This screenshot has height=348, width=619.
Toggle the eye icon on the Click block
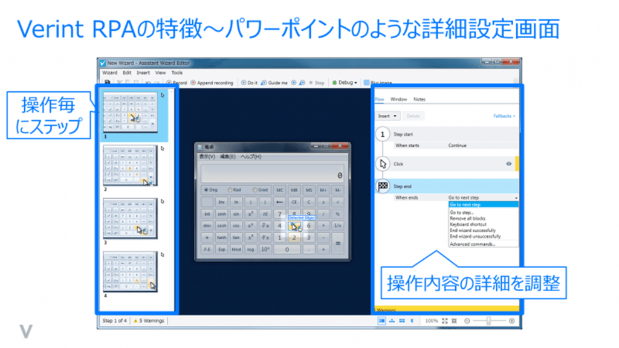coord(509,164)
